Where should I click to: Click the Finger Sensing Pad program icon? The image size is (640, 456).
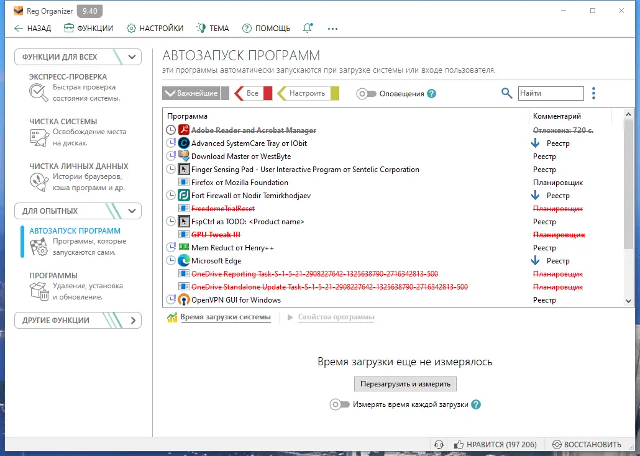pos(184,170)
